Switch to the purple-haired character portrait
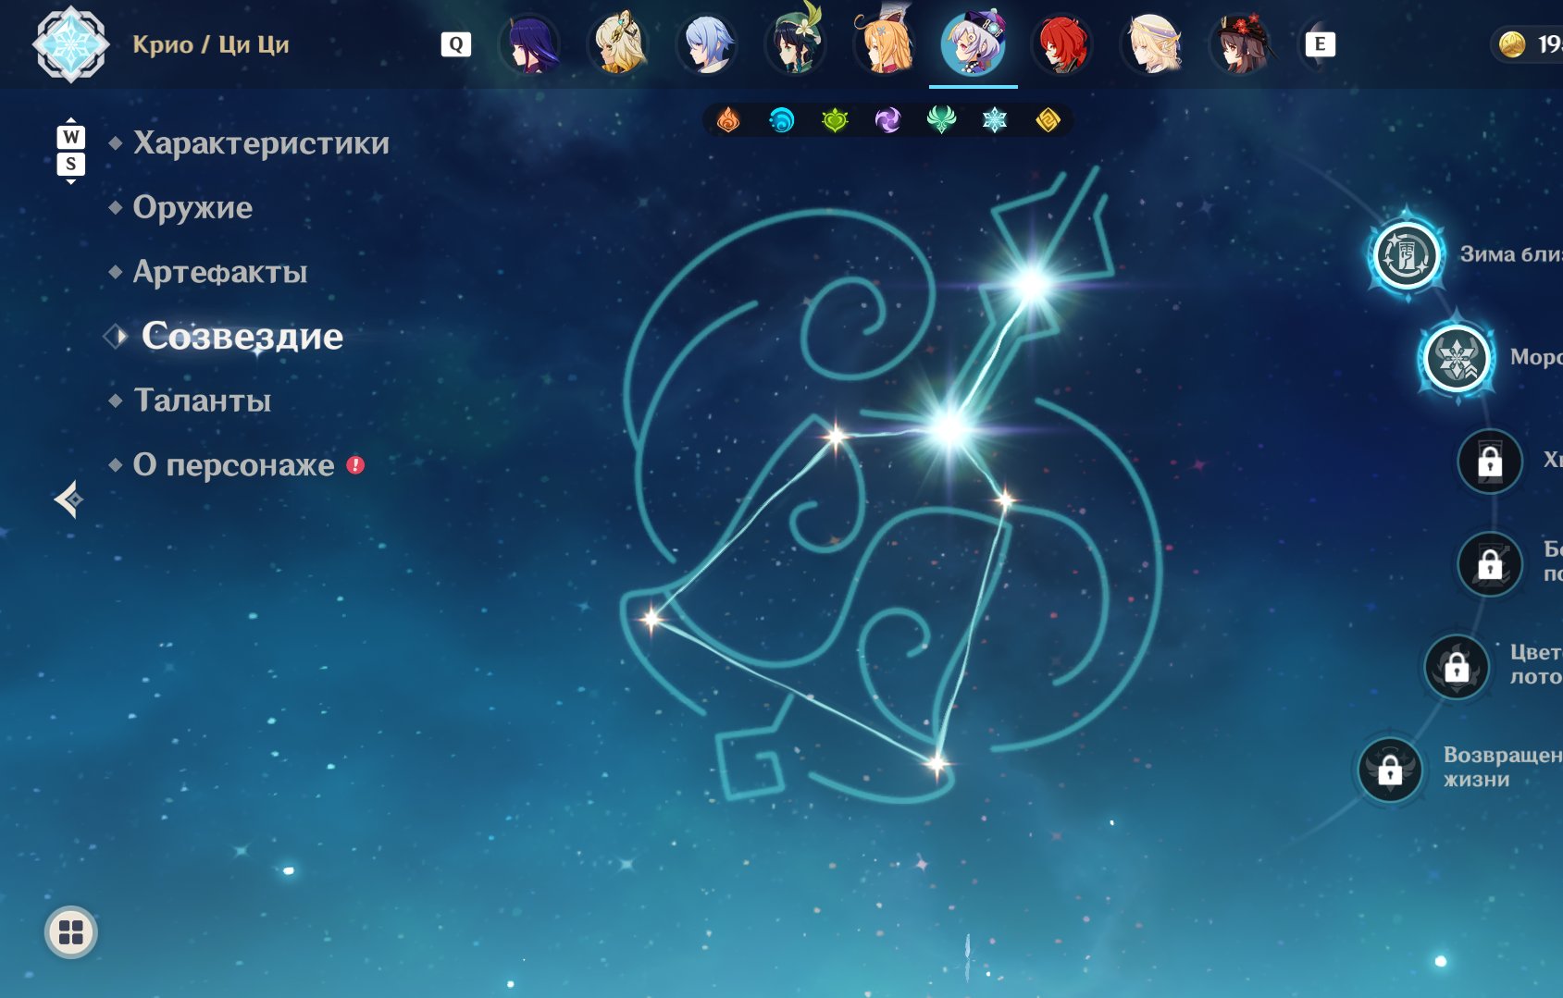Screen dimensions: 1563x998 529,44
